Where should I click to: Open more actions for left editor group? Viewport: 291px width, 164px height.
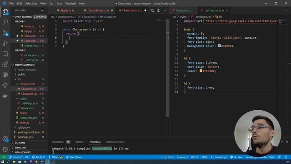pos(164,10)
